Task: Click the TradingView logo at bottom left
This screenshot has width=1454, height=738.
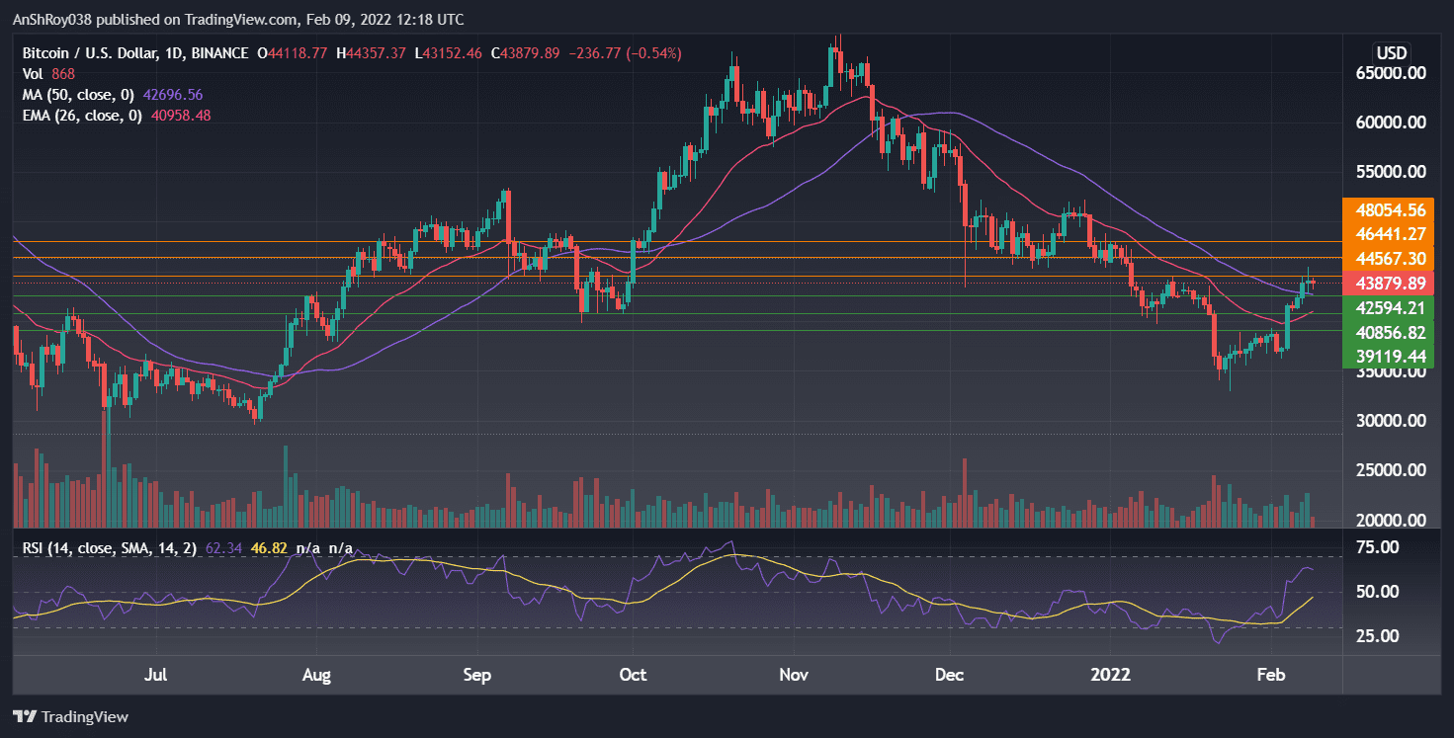Action: [69, 716]
